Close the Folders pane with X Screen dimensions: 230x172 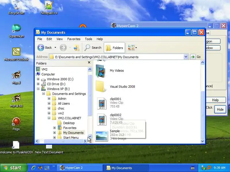(x=89, y=62)
